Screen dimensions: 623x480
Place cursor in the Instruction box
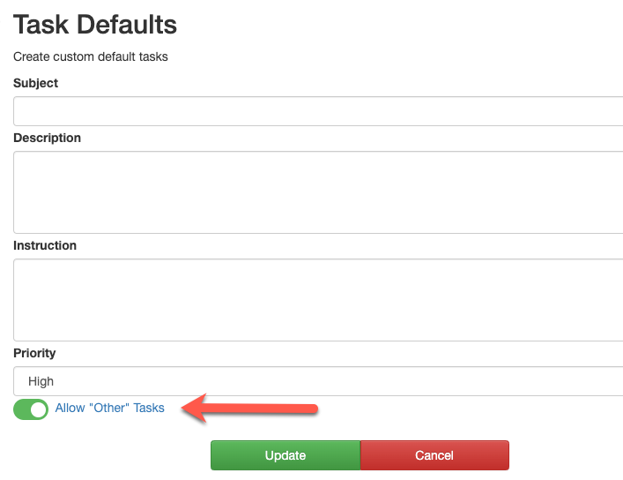pos(318,300)
